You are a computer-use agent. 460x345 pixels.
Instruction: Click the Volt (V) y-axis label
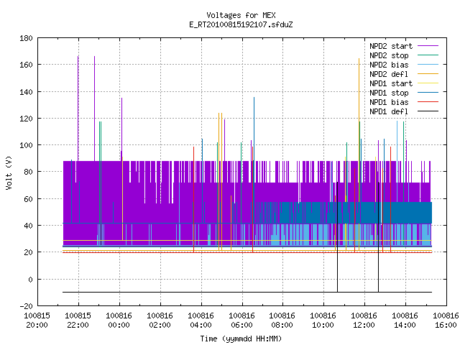(9, 173)
